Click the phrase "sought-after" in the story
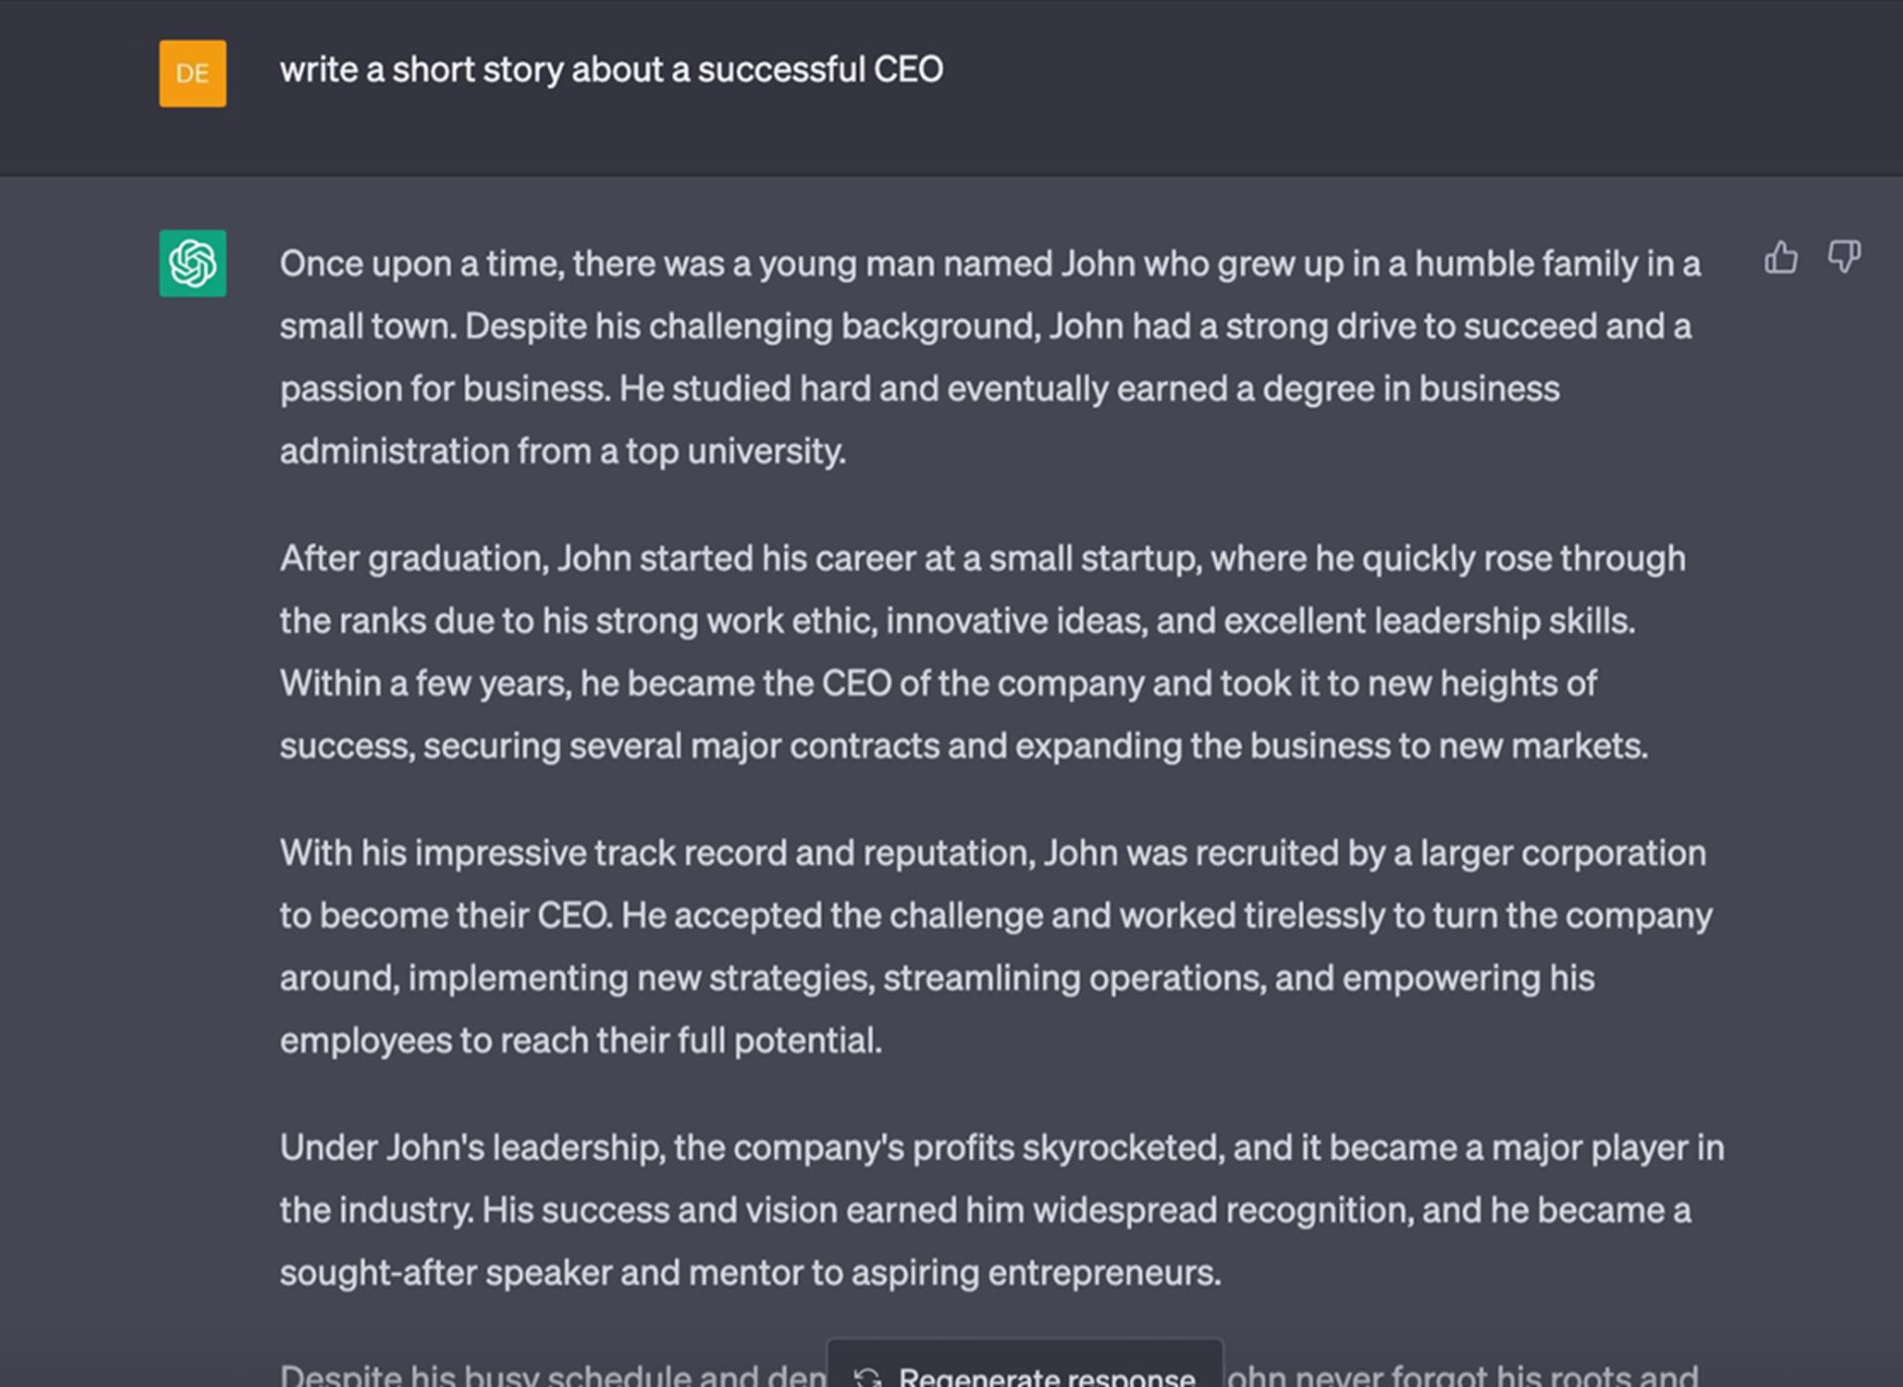 click(x=378, y=1273)
